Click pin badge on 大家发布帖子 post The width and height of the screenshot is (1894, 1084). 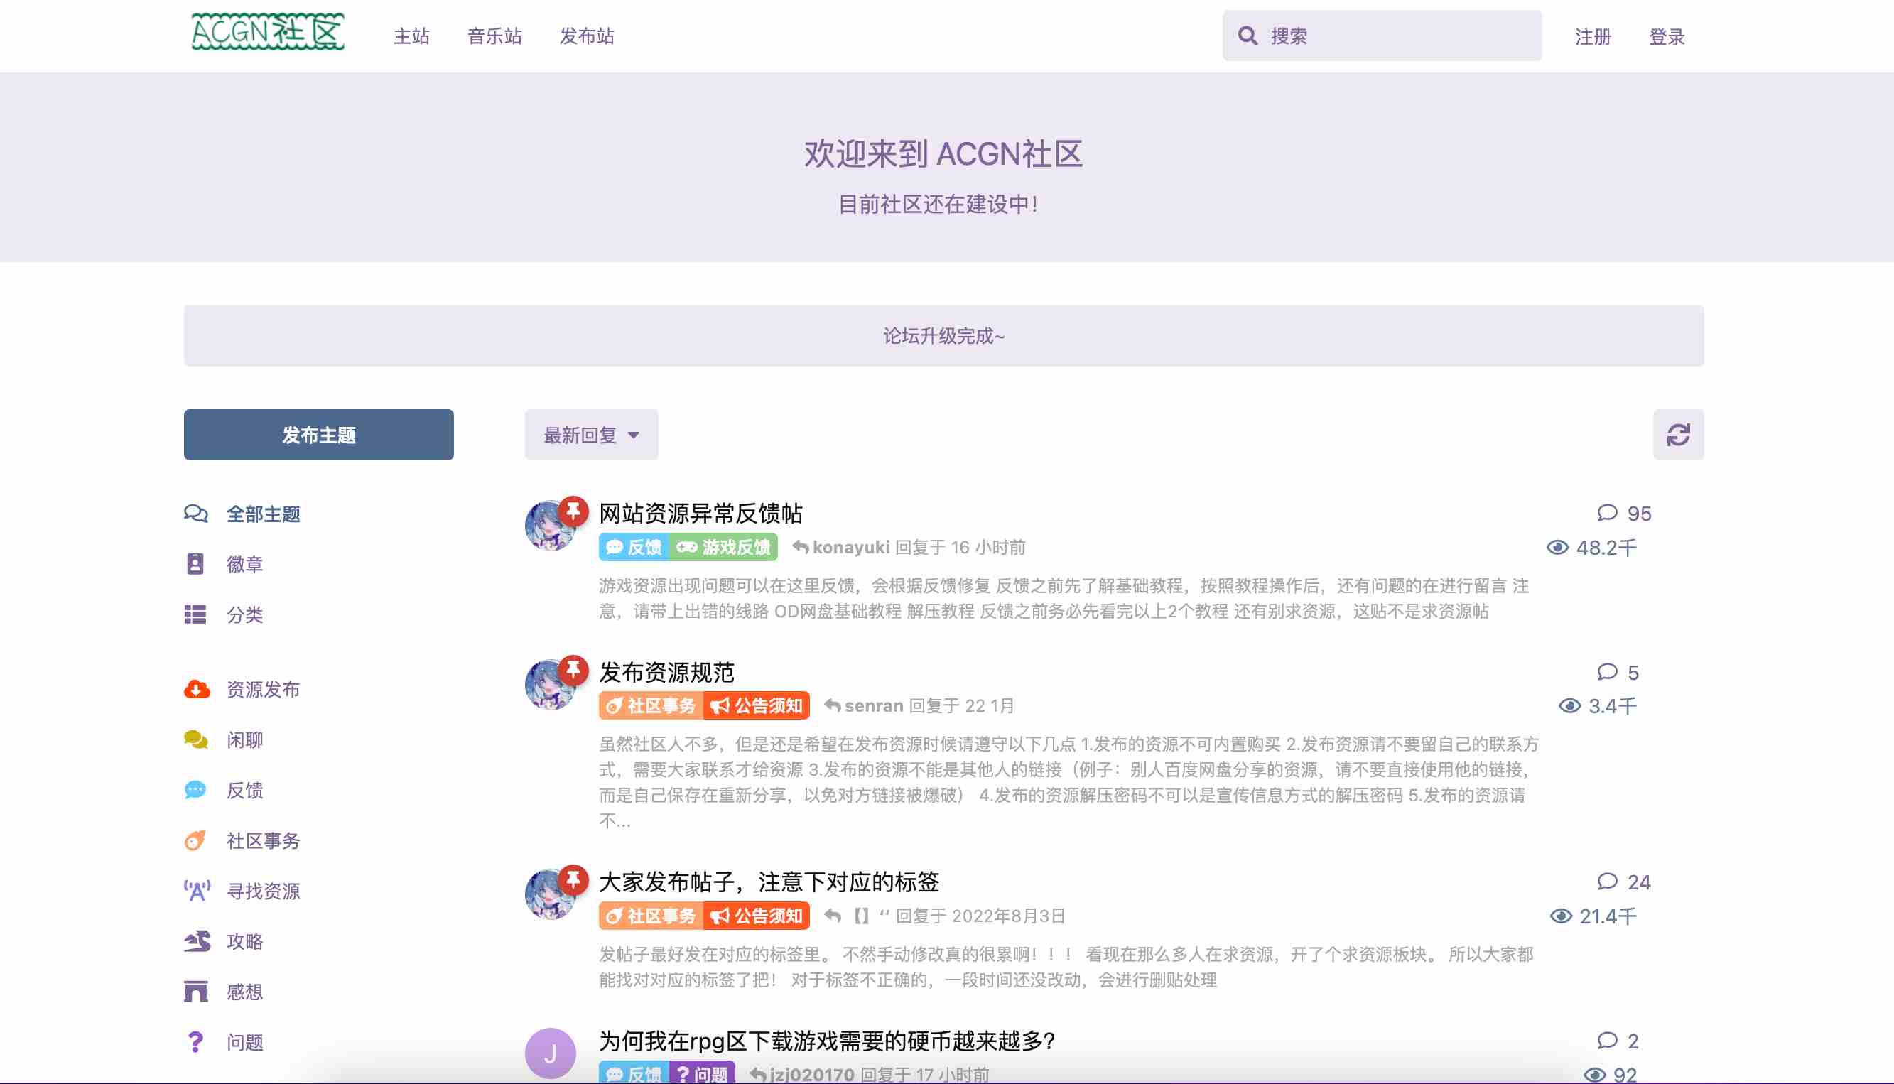point(573,880)
